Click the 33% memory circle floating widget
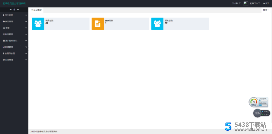Viewport: 272px width, 134px height. click(257, 113)
